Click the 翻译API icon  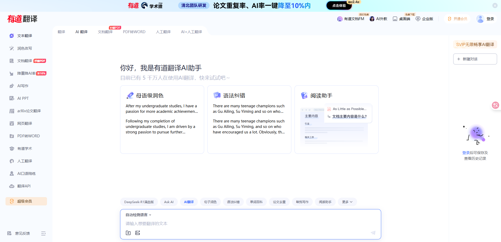11,186
